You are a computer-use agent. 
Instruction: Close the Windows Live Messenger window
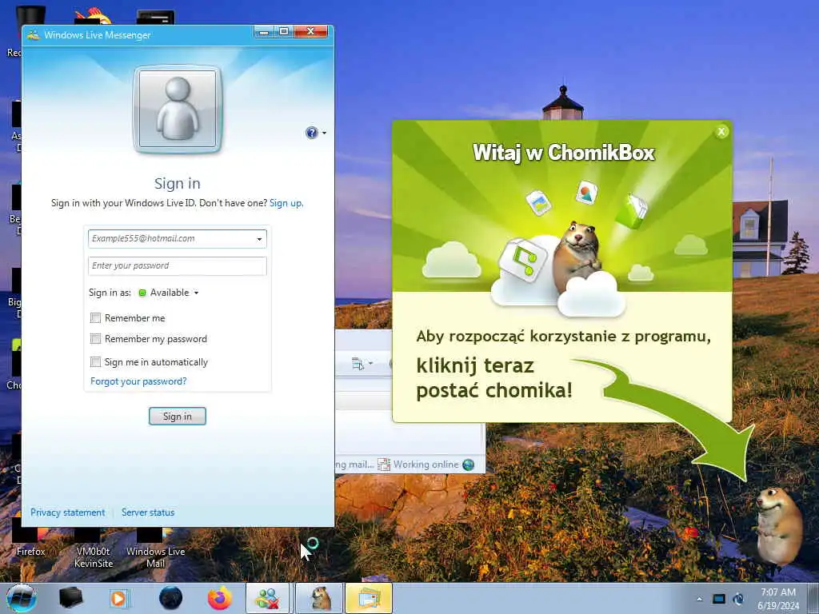point(310,32)
